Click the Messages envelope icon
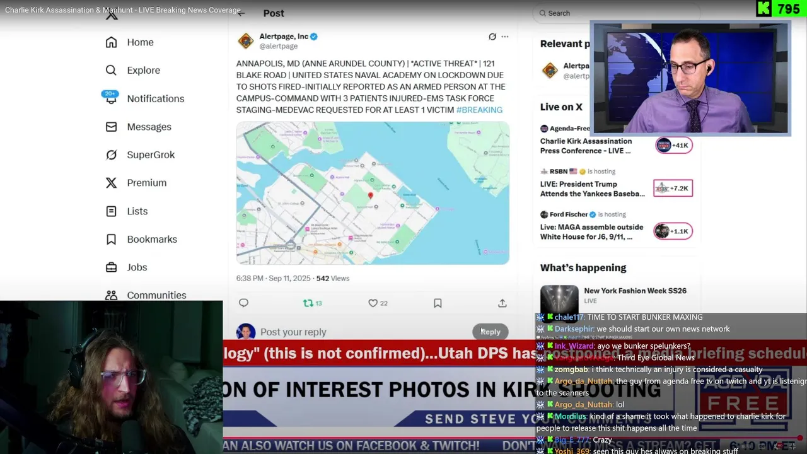The image size is (807, 454). [x=112, y=127]
